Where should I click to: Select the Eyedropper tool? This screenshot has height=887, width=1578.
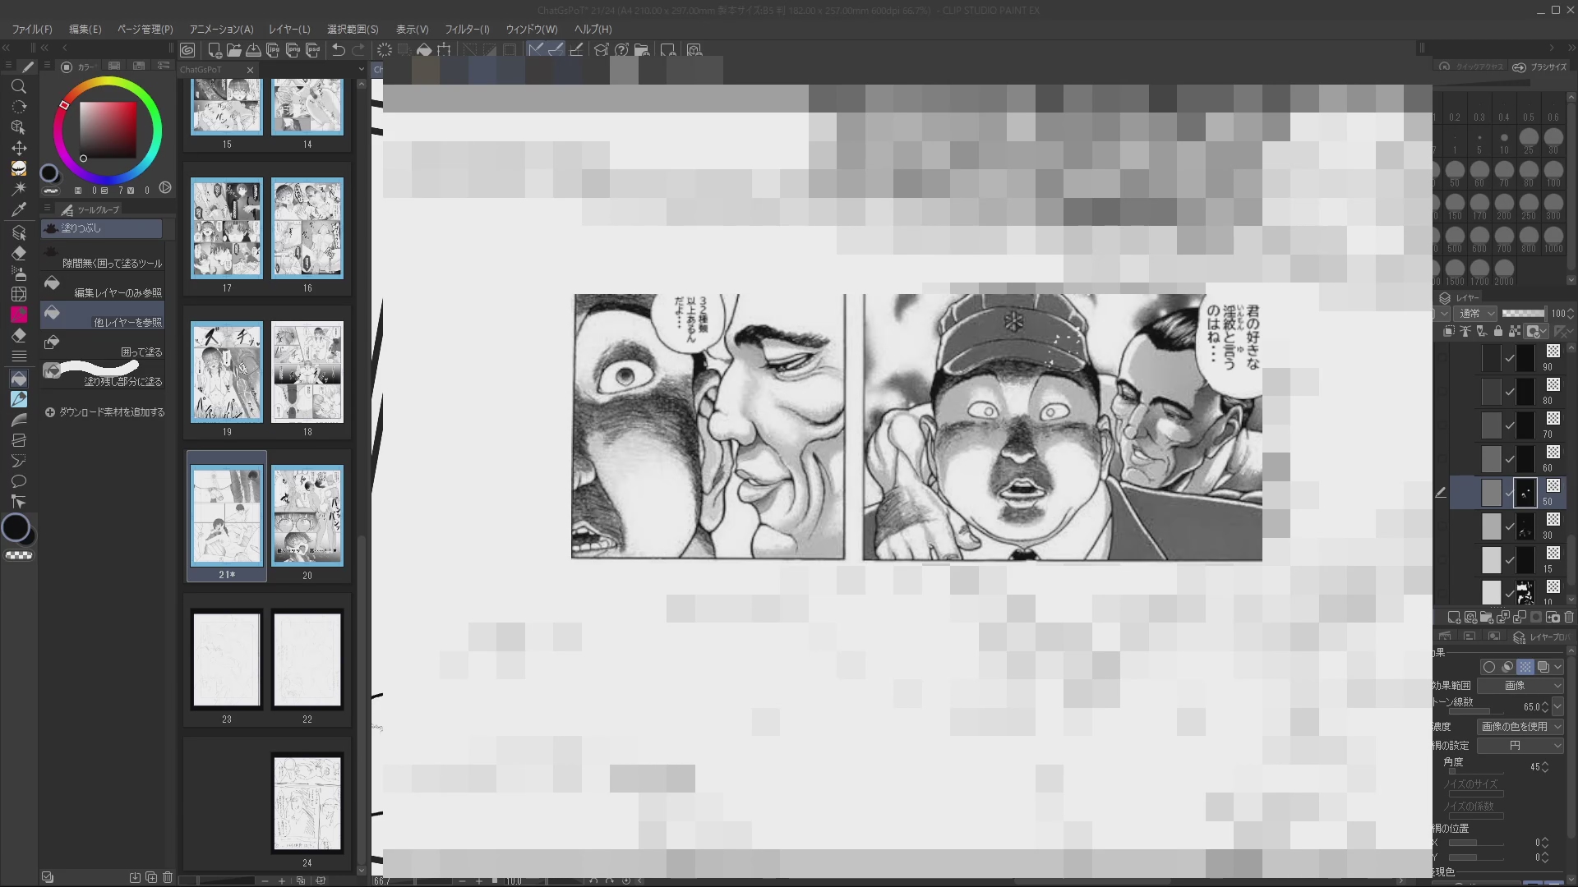(x=18, y=209)
